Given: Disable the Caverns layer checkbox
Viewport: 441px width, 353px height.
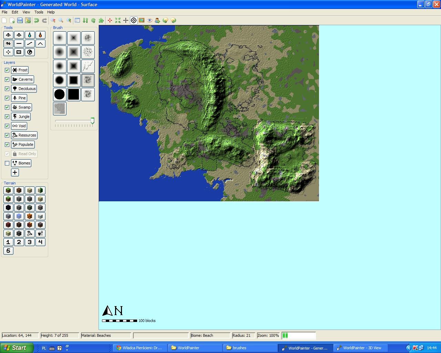Looking at the screenshot, I should (x=7, y=79).
